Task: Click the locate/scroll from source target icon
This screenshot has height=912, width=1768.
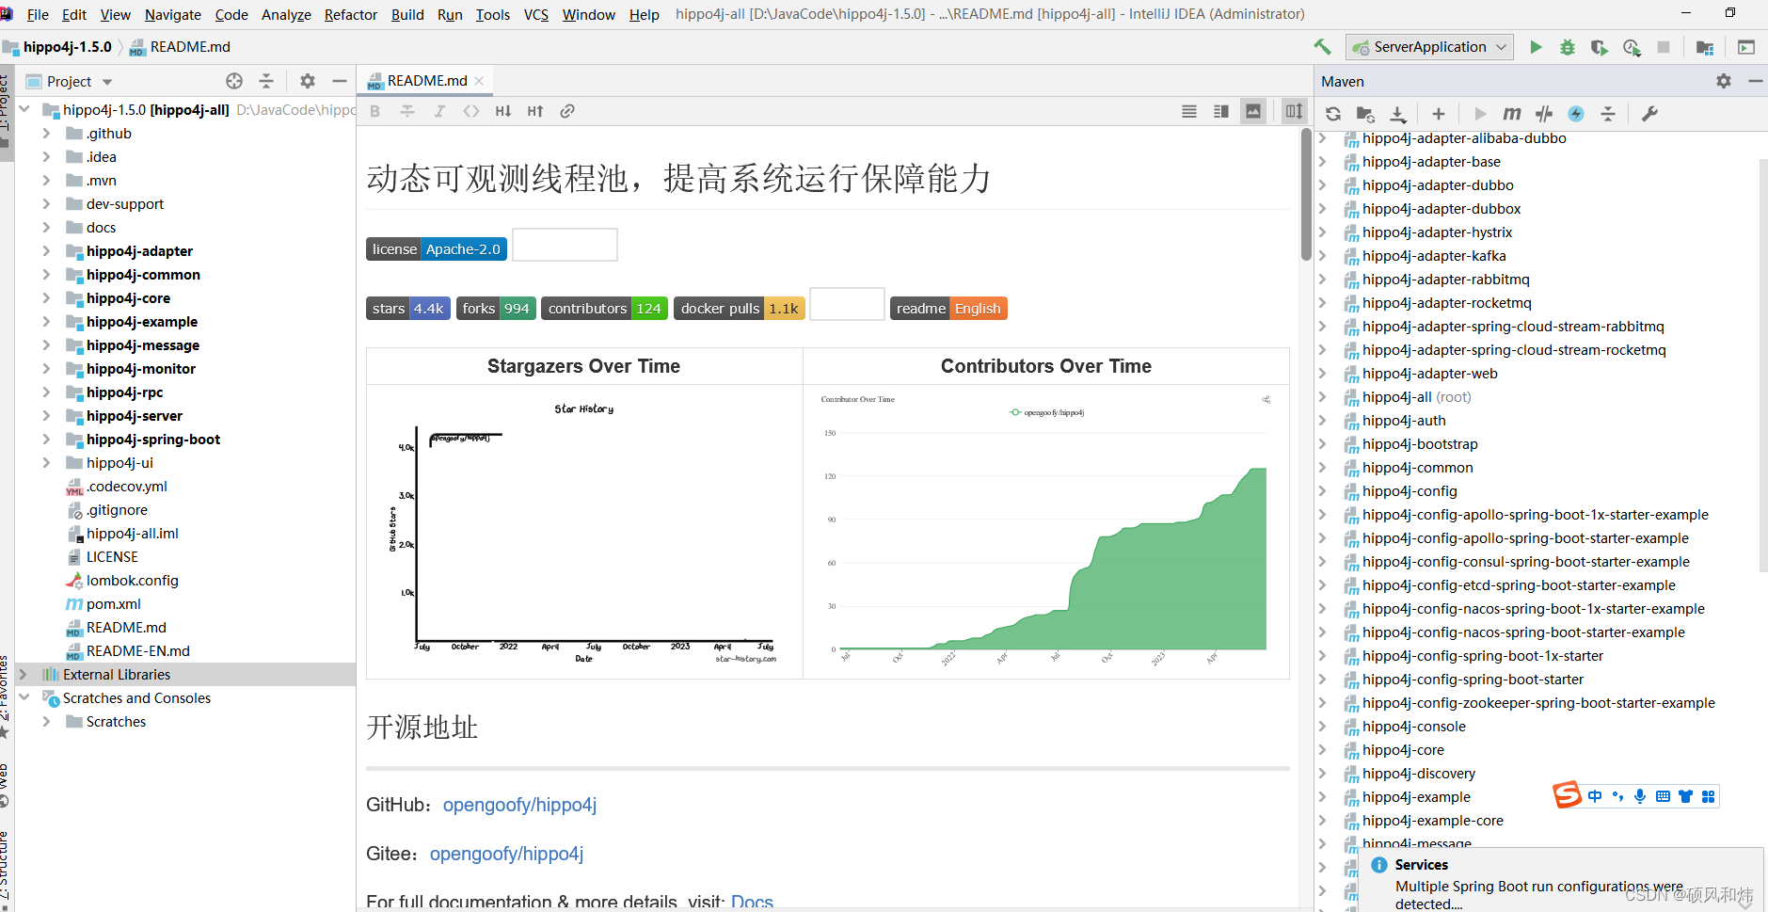Action: 234,81
